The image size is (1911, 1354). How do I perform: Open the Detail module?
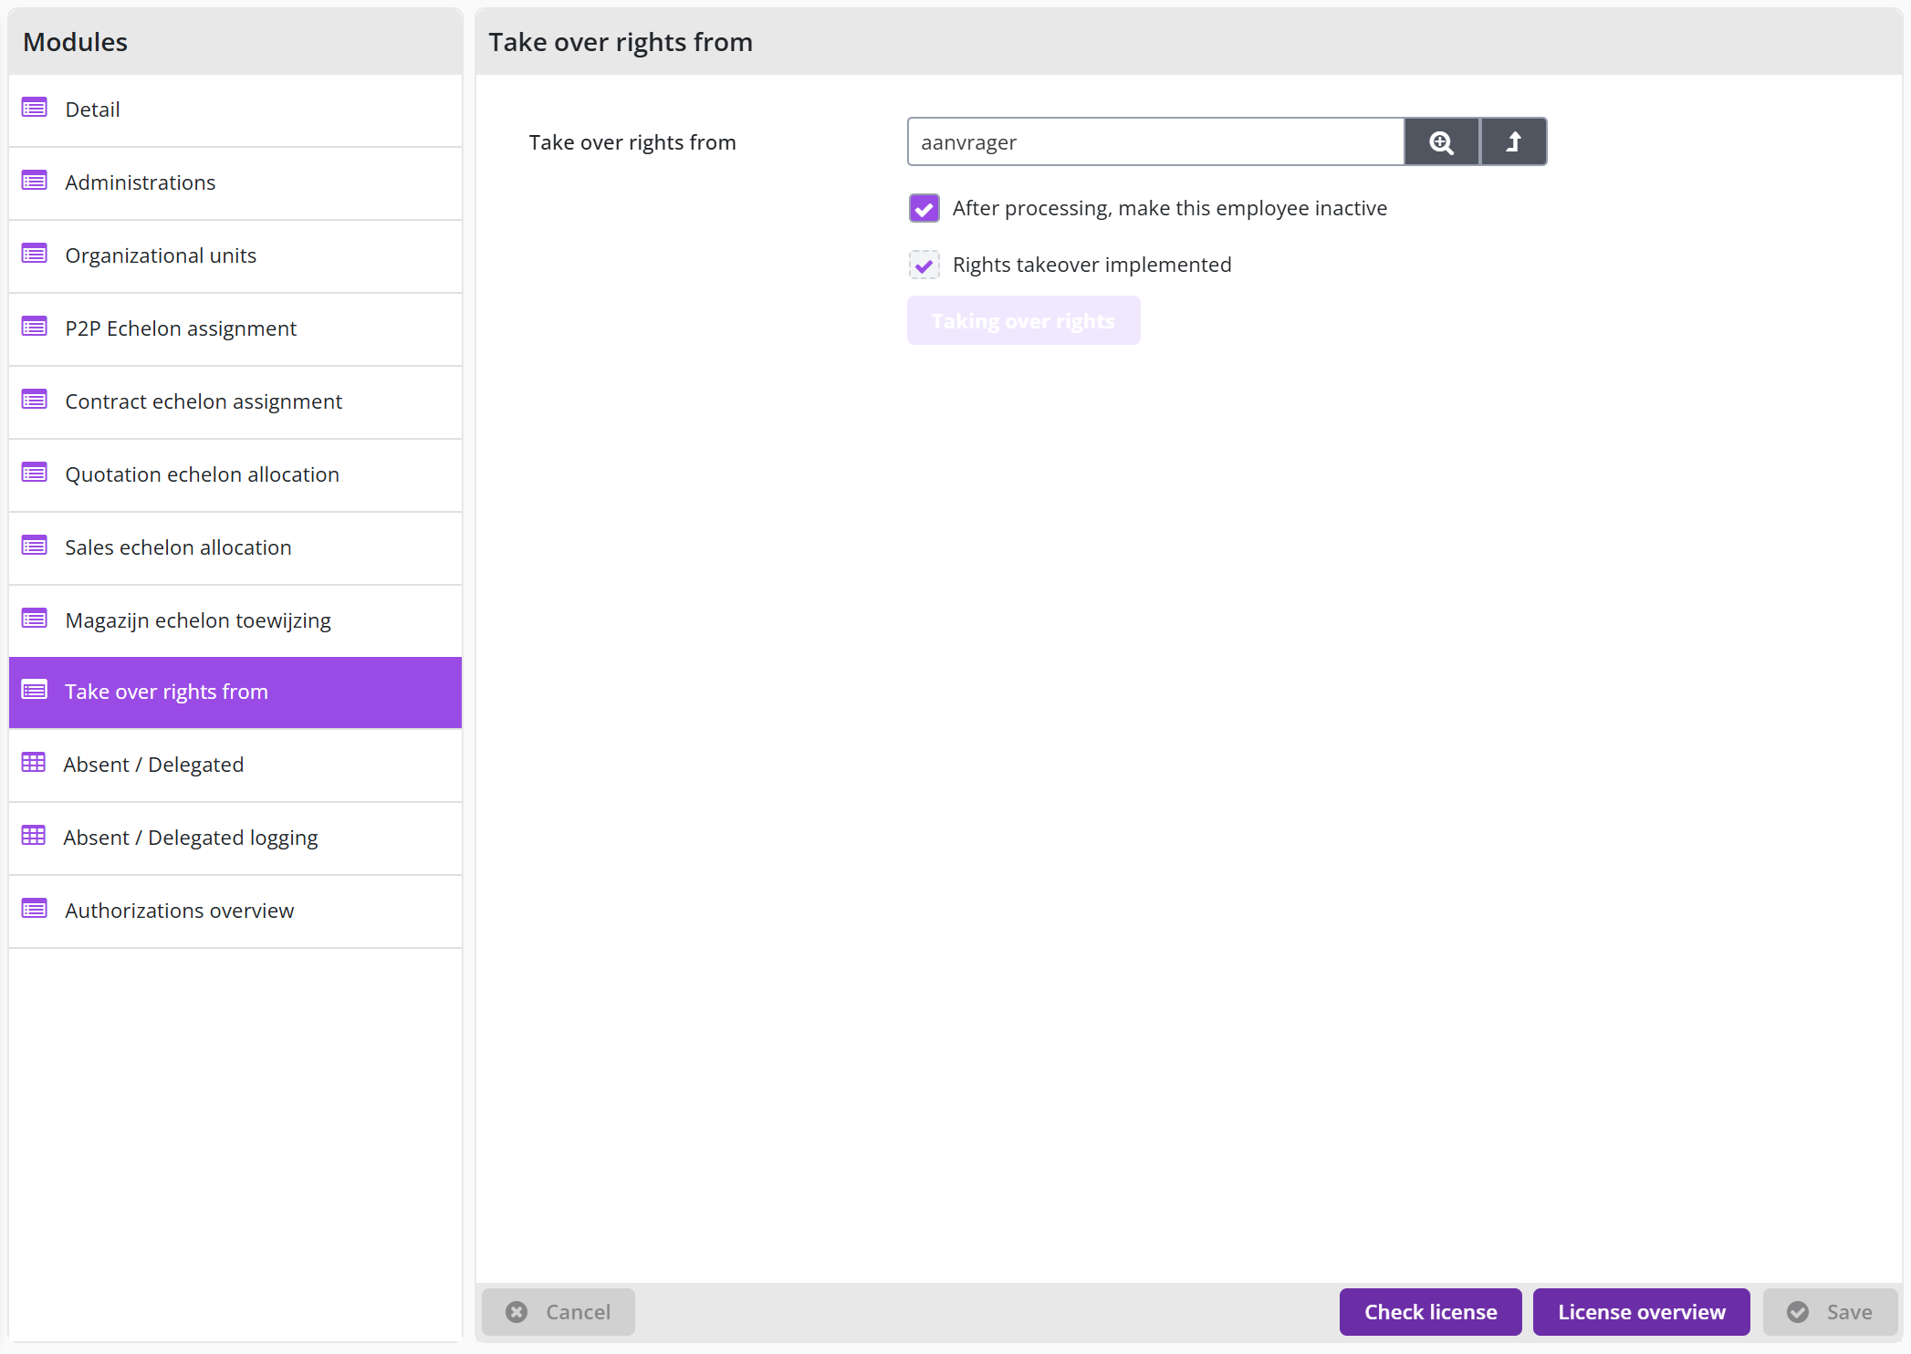click(x=235, y=109)
